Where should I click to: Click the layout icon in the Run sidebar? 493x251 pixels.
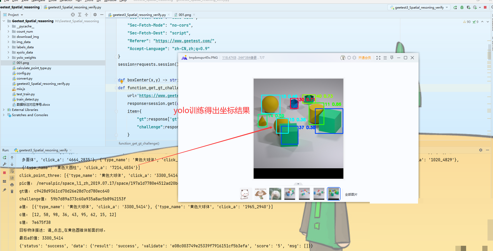[4, 181]
